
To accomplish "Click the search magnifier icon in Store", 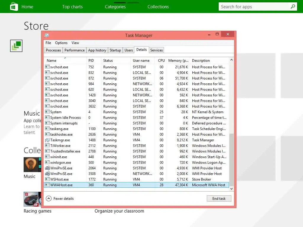I will click(293, 7).
